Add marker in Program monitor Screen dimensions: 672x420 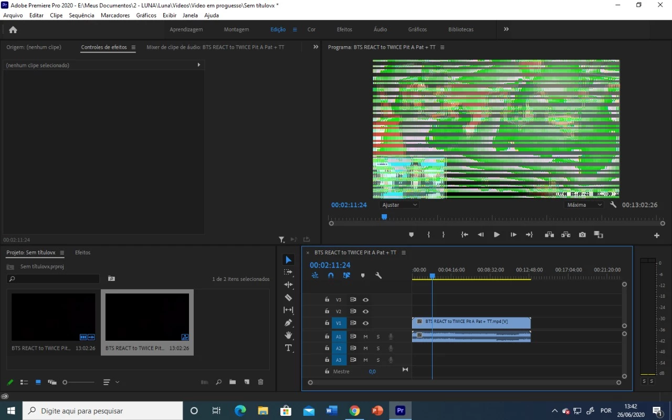pyautogui.click(x=411, y=235)
